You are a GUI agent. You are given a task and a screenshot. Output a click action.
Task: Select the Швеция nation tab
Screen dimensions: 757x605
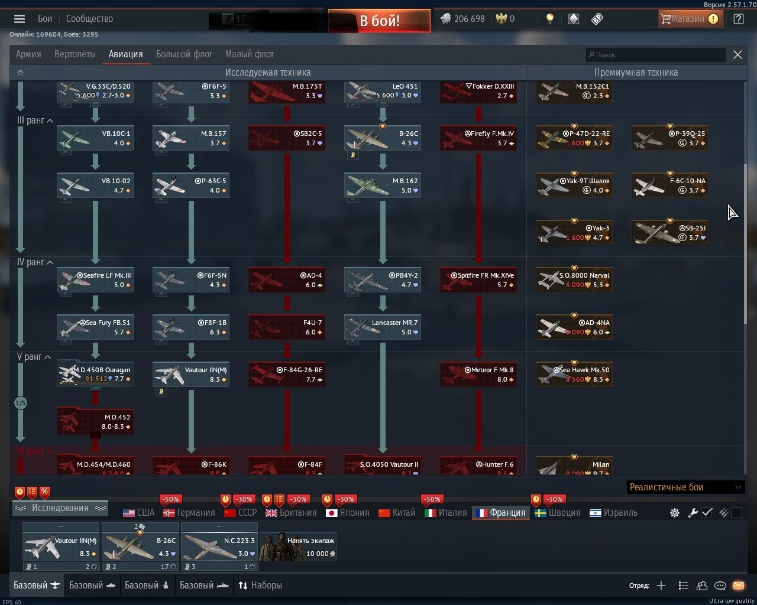[558, 513]
